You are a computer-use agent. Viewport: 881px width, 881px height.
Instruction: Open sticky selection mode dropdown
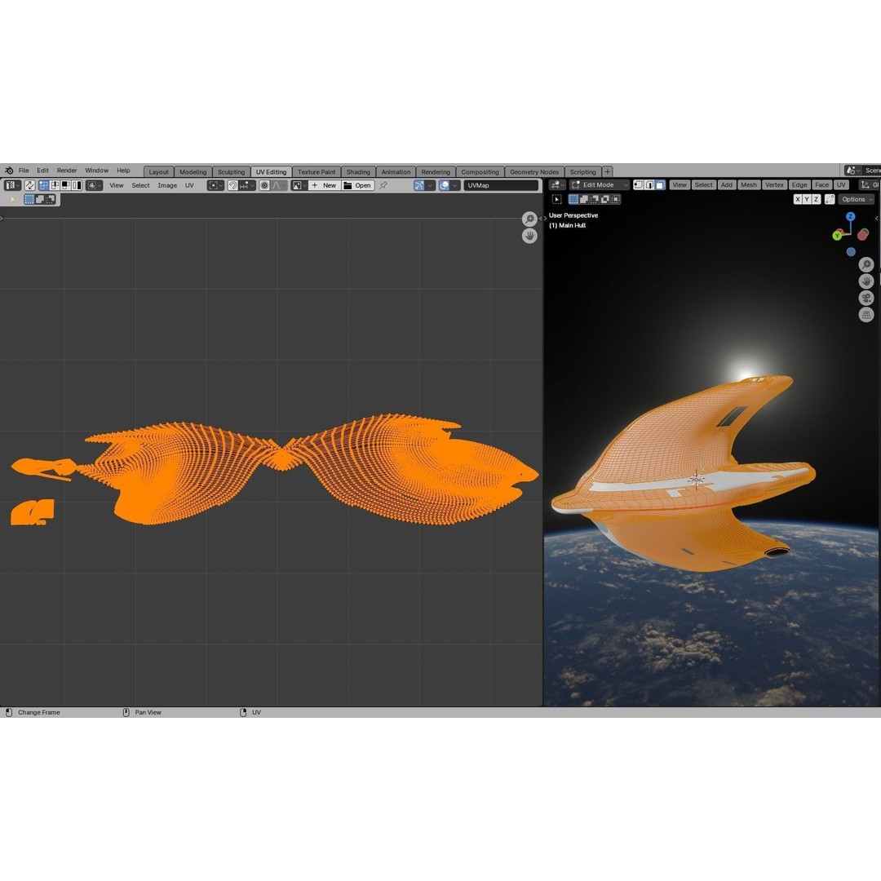click(x=94, y=185)
